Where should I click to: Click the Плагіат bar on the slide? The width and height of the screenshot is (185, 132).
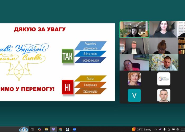[91, 79]
